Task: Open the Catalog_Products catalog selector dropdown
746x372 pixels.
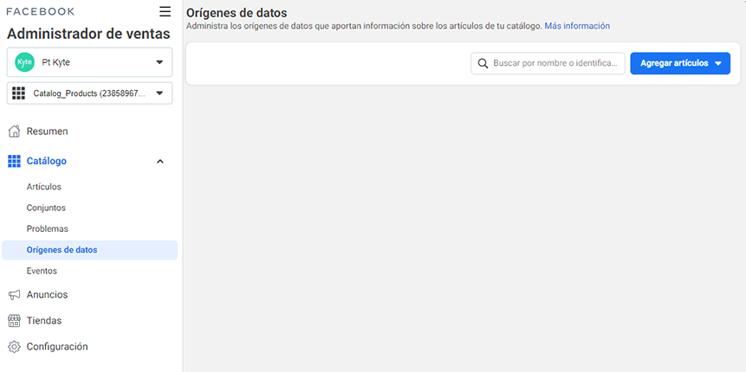Action: click(x=89, y=93)
